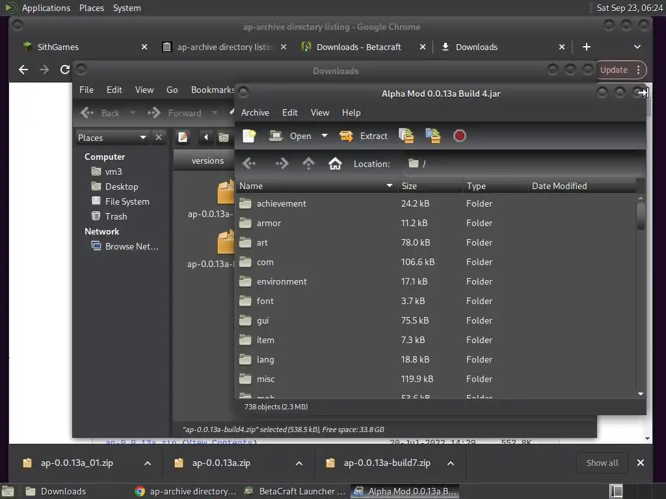
Task: Click the Add Folder icon in the archive toolbar
Action: click(x=433, y=136)
